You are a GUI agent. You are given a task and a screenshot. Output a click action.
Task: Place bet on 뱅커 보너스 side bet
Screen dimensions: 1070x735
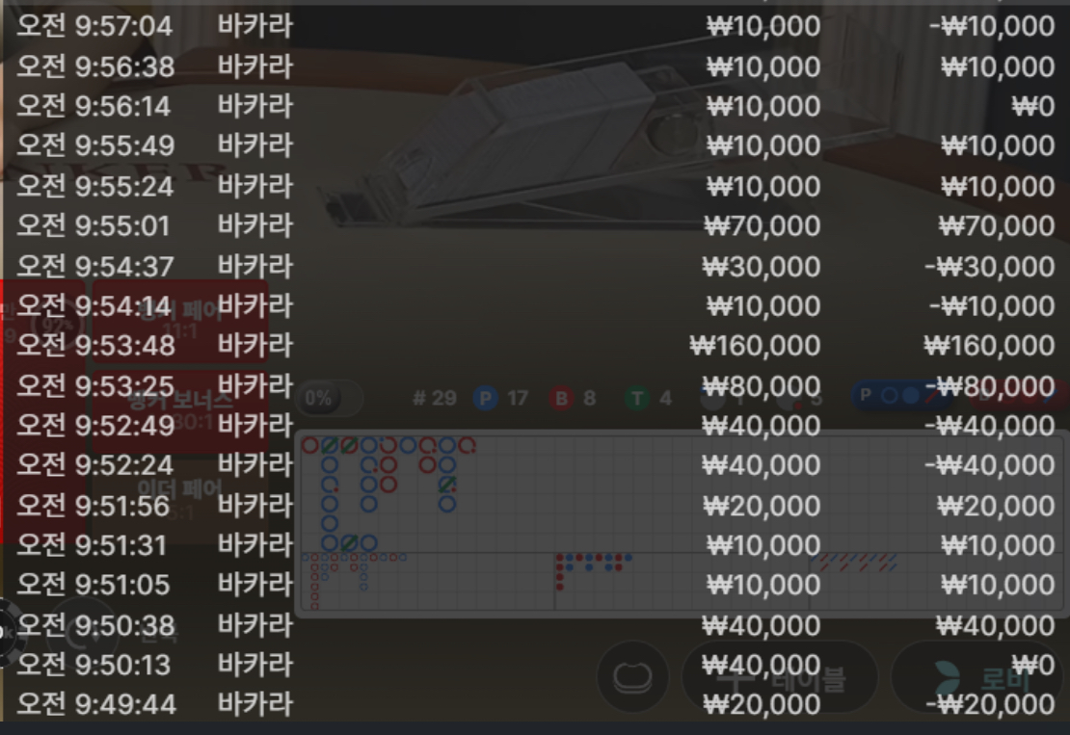tap(179, 411)
